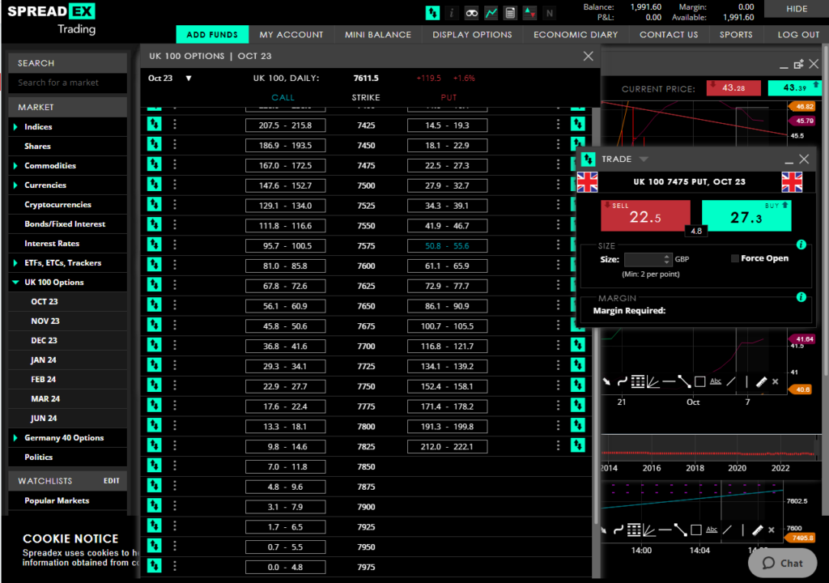Viewport: 829px width, 583px height.
Task: Click the info icon near the top bar
Action: [x=452, y=13]
